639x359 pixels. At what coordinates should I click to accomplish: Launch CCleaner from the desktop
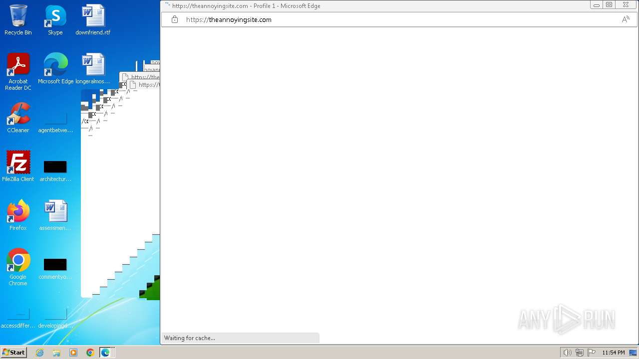[x=18, y=118]
